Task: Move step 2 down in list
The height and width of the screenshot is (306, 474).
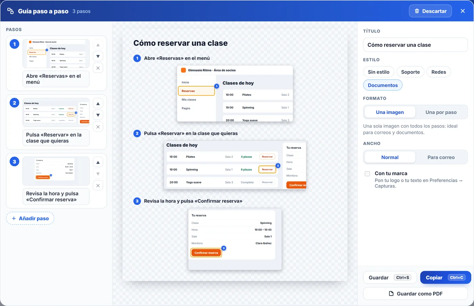Action: 98,115
